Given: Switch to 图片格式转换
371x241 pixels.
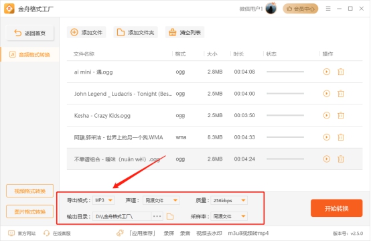Looking at the screenshot, I should [x=30, y=212].
